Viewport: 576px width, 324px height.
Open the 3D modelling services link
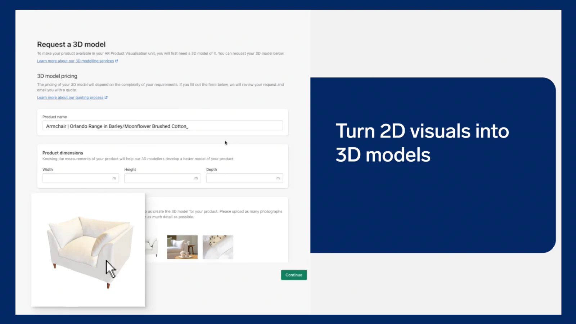(x=75, y=61)
